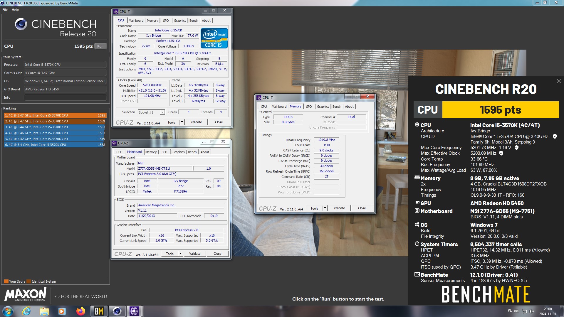Launch Windows Media Player from taskbar
This screenshot has width=564, height=317.
click(x=62, y=311)
